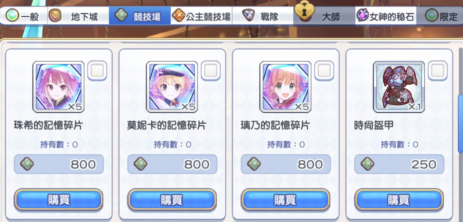Buy 珠希的記憶碎片 with 購買 button
463x222 pixels.
59,200
